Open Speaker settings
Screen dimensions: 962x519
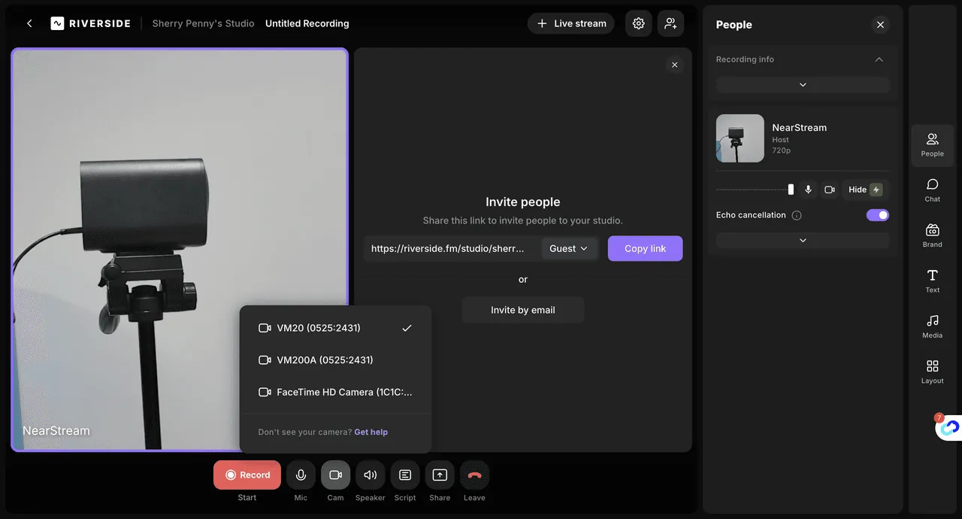371,475
